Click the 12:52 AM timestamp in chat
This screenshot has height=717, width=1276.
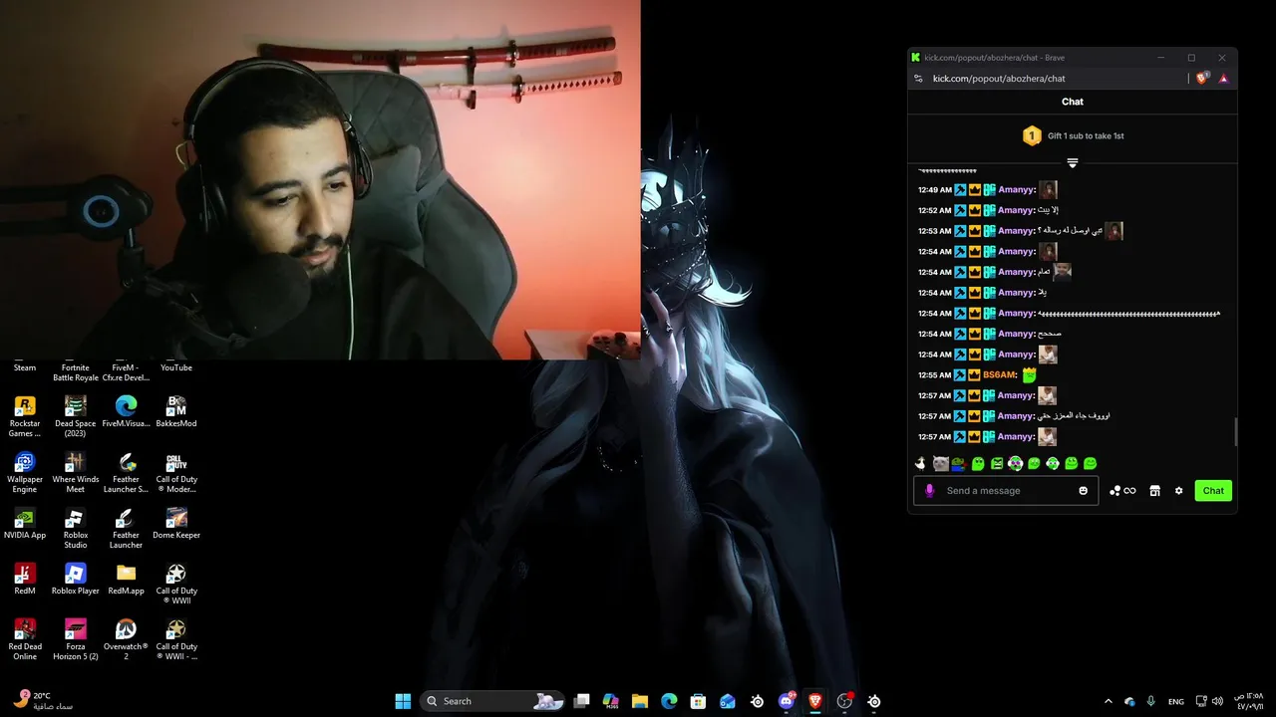click(x=934, y=210)
